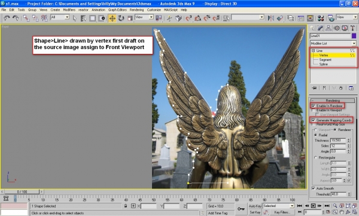
Task: Open the MAXScript menu
Action: pos(171,10)
